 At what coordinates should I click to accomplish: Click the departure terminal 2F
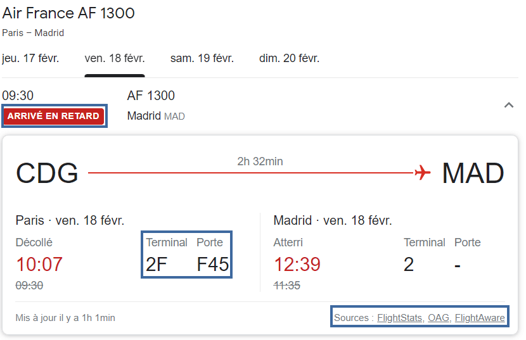[157, 264]
